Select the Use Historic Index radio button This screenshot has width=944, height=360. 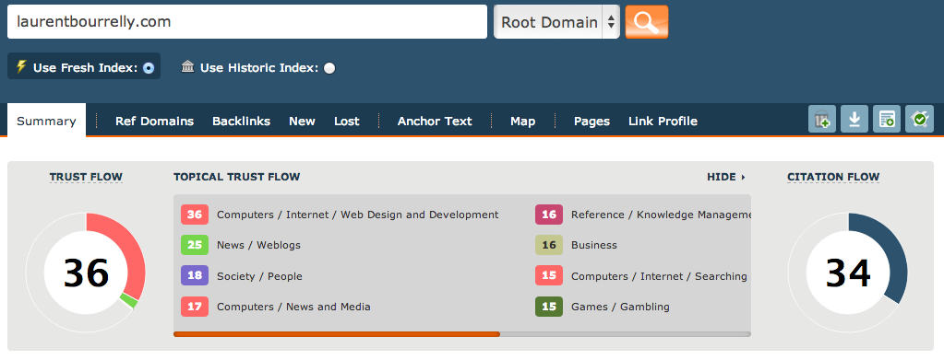(329, 68)
